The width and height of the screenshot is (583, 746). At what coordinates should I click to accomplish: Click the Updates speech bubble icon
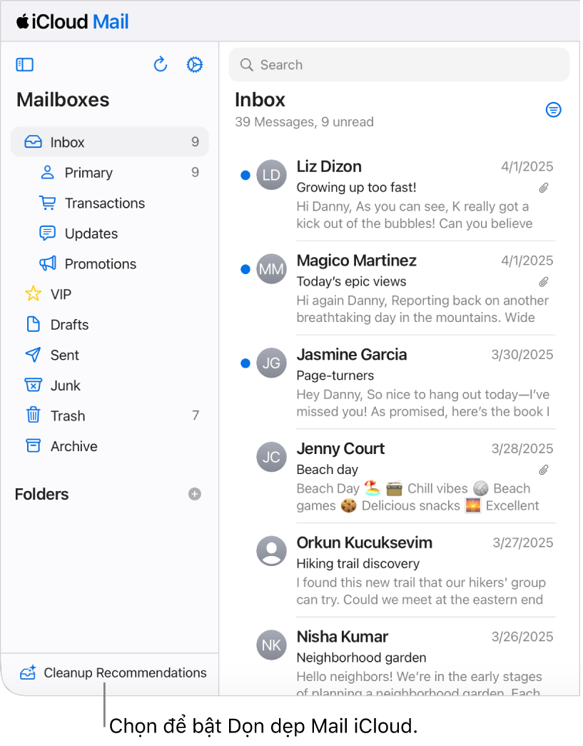(x=47, y=233)
